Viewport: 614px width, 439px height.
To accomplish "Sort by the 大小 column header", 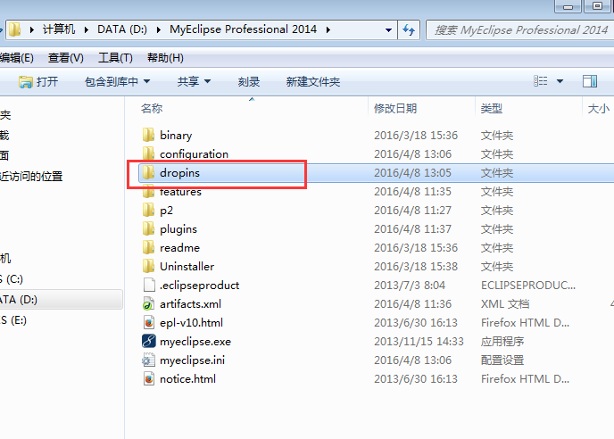I will click(599, 108).
